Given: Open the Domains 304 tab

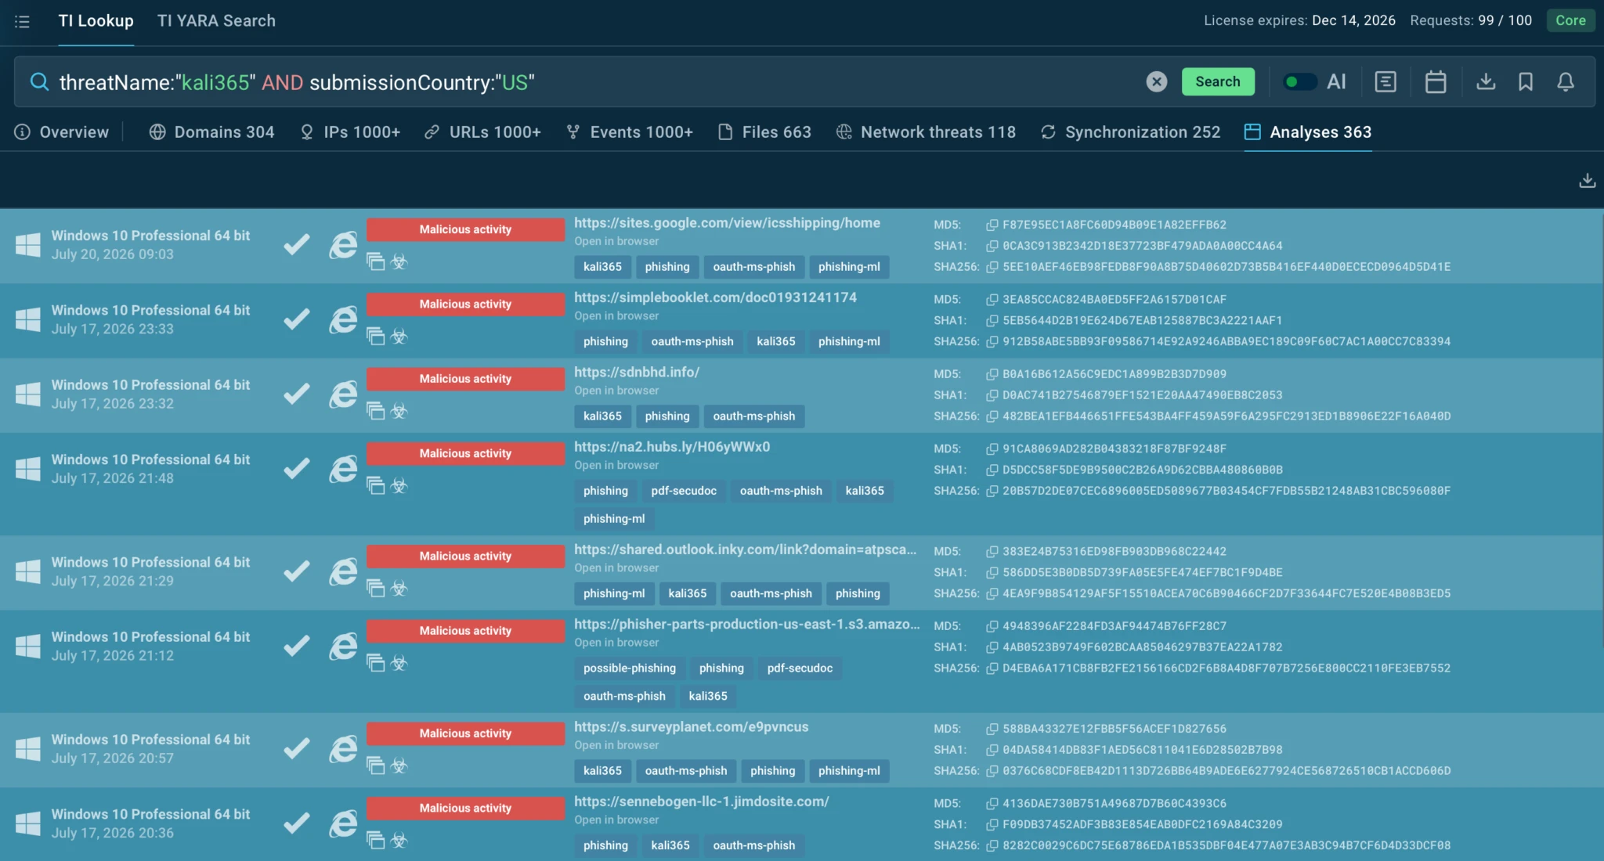Looking at the screenshot, I should click(x=211, y=131).
